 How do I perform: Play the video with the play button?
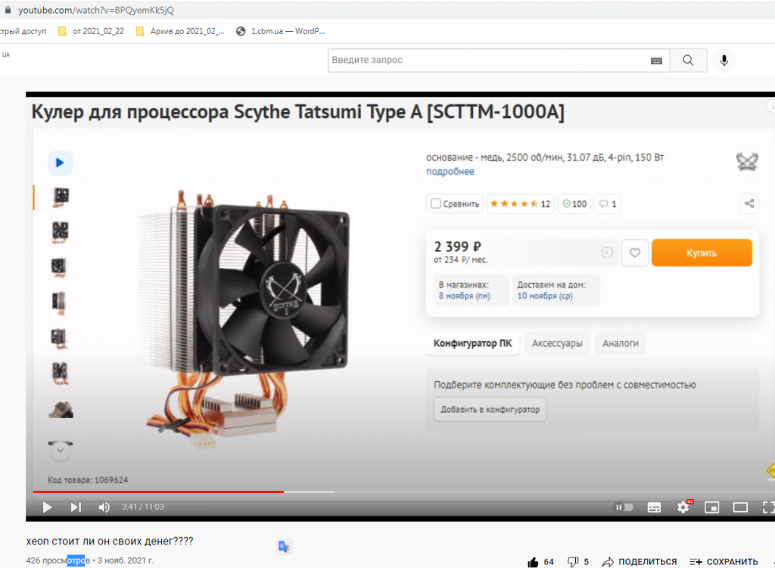coord(48,507)
